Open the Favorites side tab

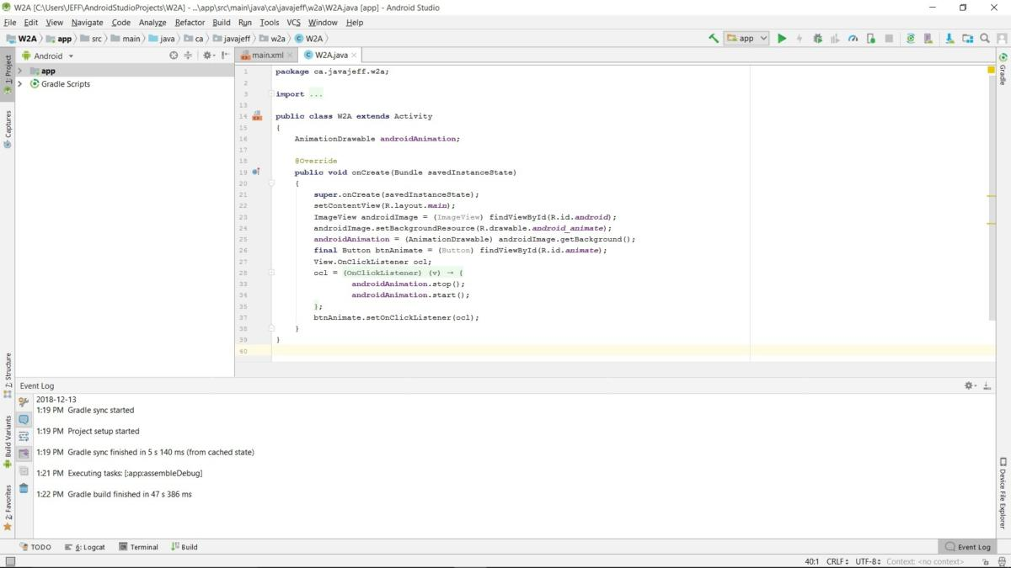(x=8, y=507)
